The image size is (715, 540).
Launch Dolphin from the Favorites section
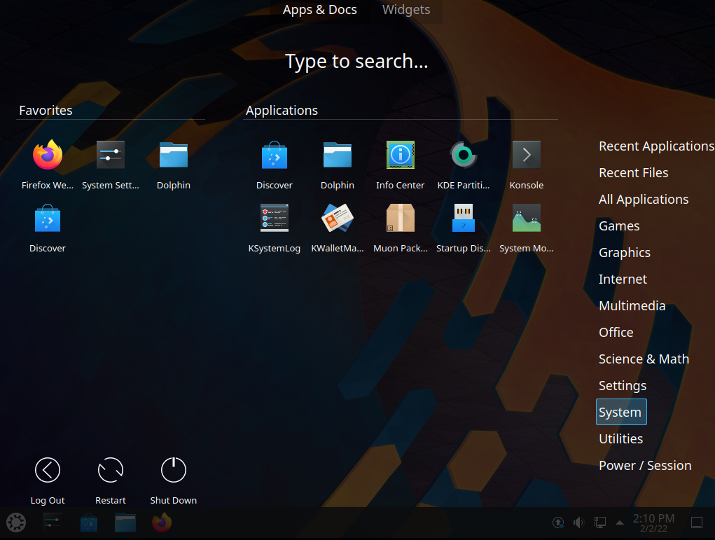(173, 155)
